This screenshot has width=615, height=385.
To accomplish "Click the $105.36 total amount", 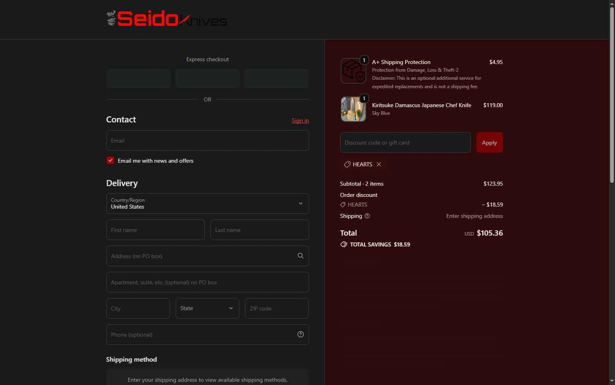I will click(490, 233).
